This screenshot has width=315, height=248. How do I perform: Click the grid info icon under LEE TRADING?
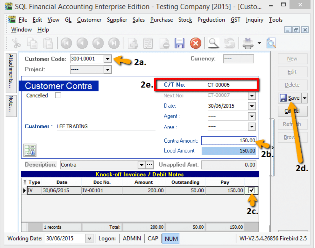[30, 150]
